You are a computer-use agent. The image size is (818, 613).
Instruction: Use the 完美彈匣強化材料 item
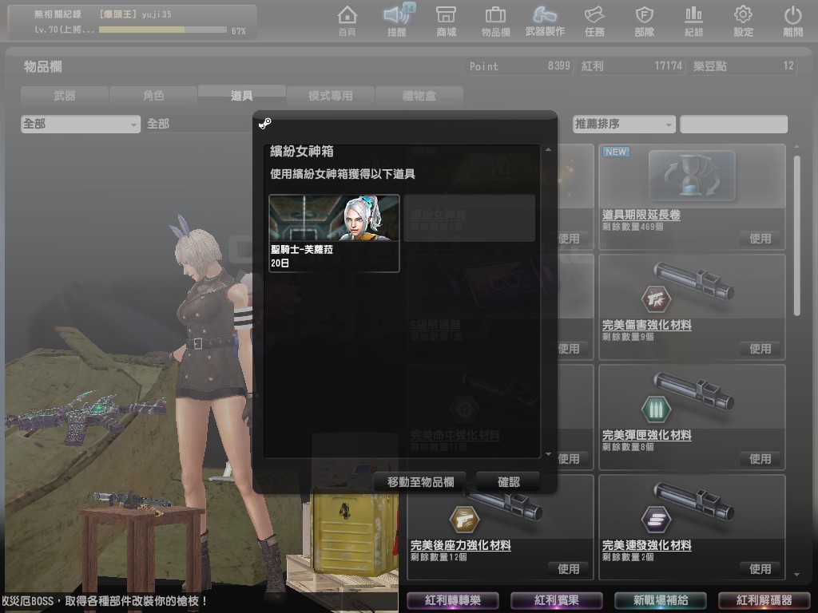(760, 459)
